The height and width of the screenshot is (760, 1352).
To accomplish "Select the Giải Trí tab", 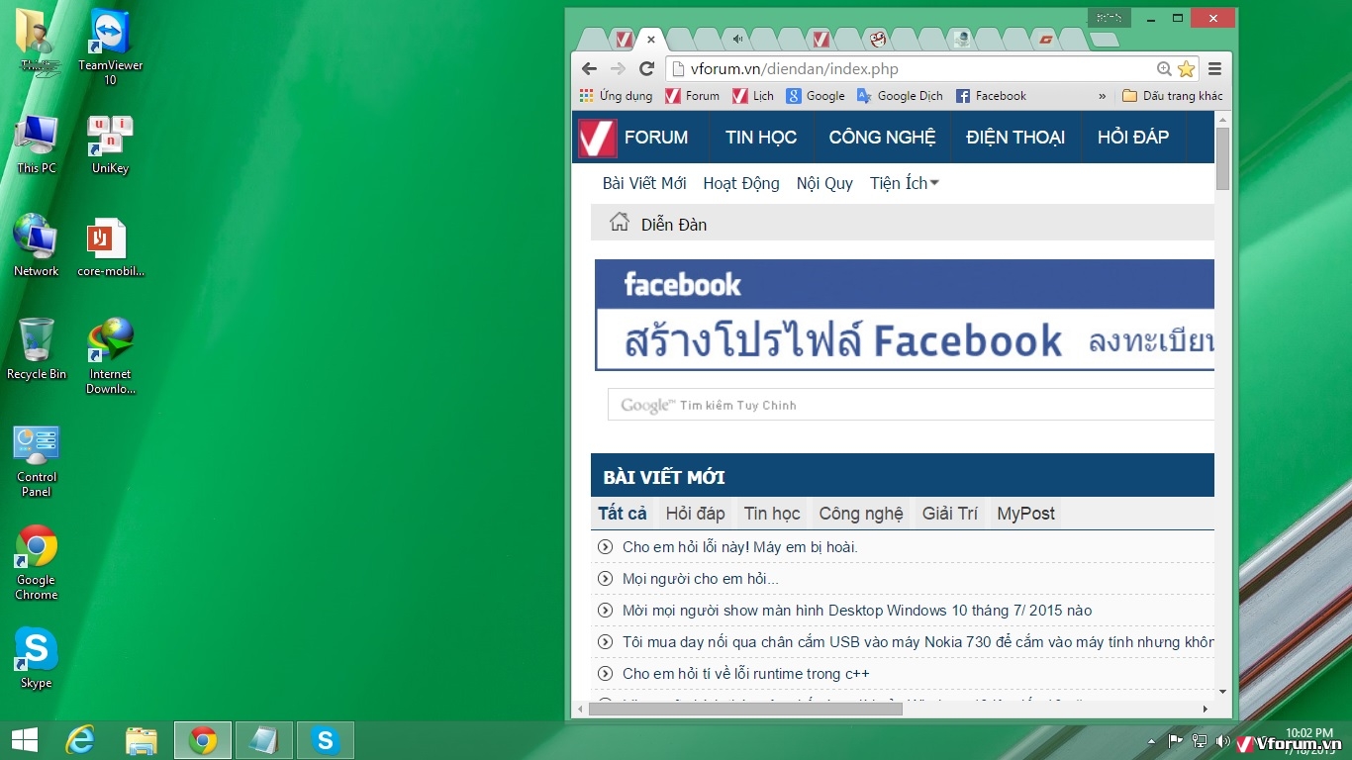I will (x=950, y=514).
